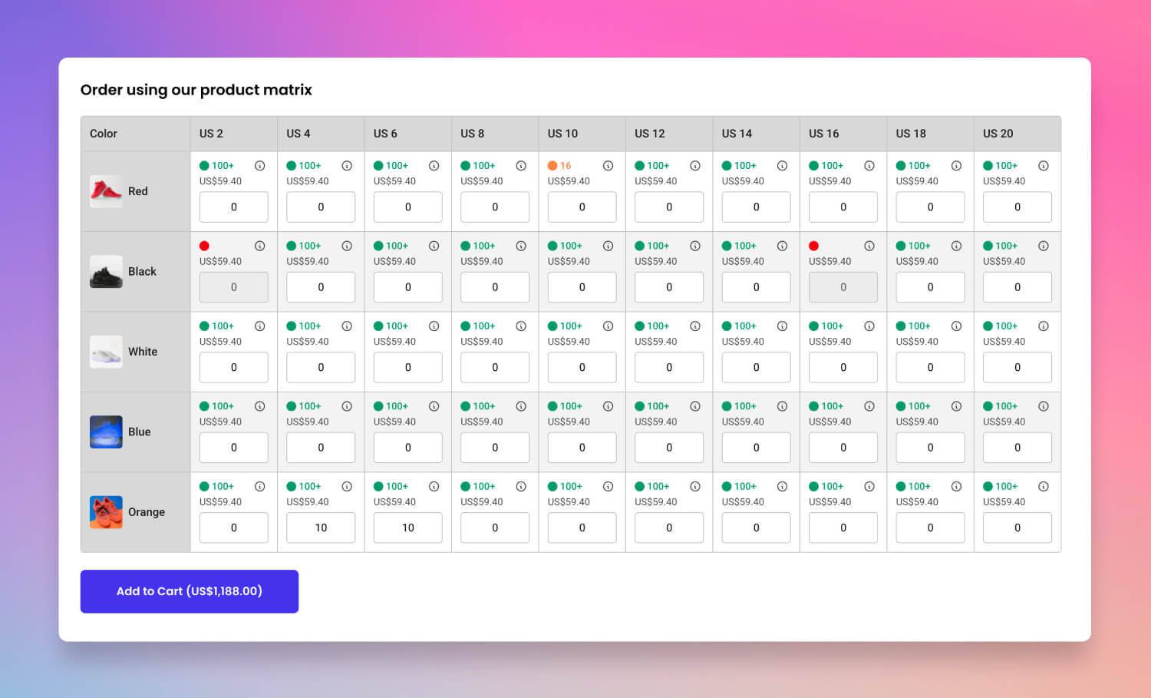Click quantity field for White US 14
This screenshot has width=1151, height=698.
click(x=756, y=368)
